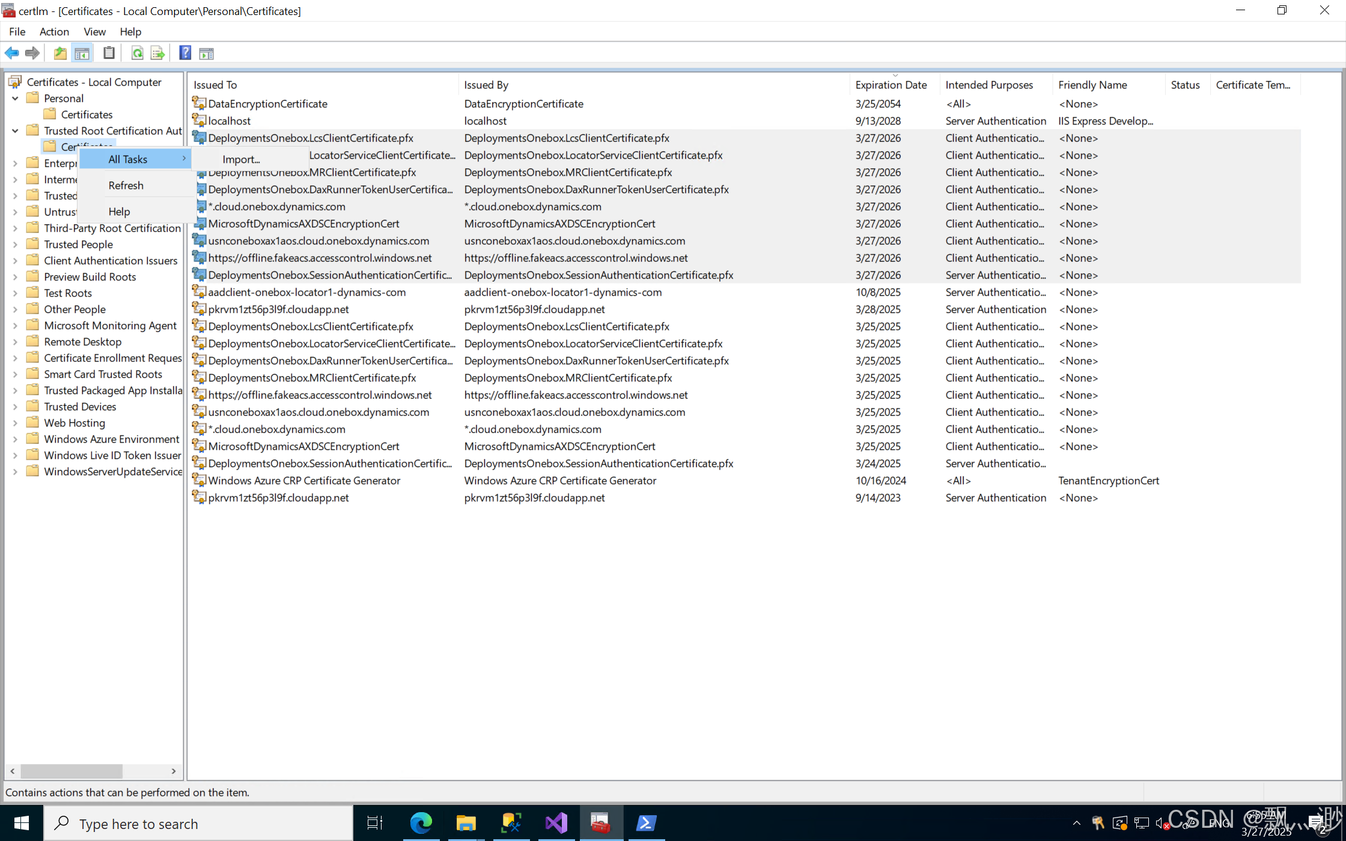Screen dimensions: 1346x841
Task: Toggle Show/Hide Console Tree toolbar button
Action: tap(82, 53)
